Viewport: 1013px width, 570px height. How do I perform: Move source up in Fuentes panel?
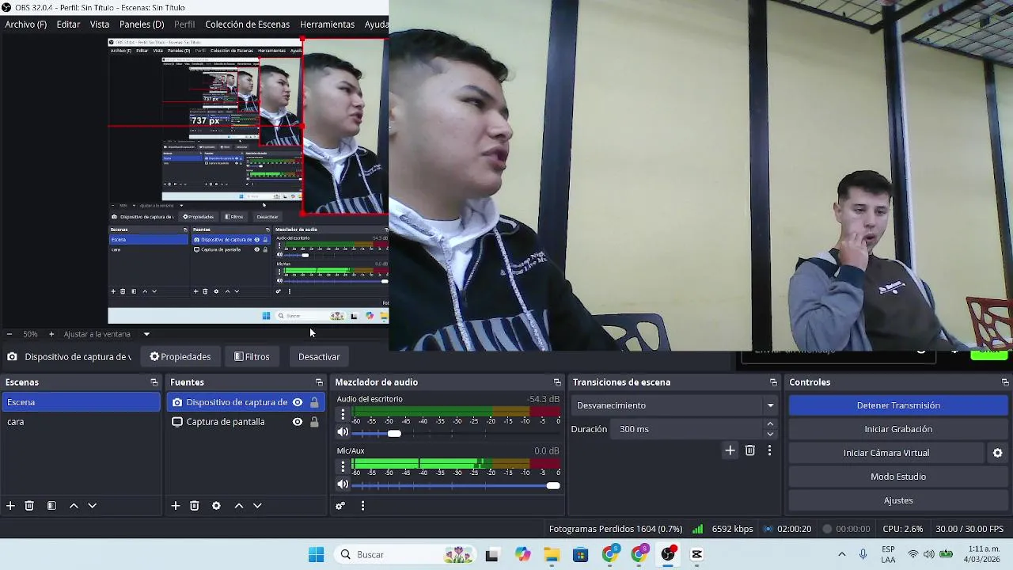point(238,506)
